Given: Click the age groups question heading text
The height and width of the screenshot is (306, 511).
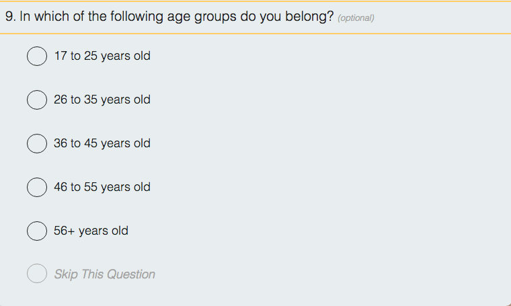Looking at the screenshot, I should 169,17.
